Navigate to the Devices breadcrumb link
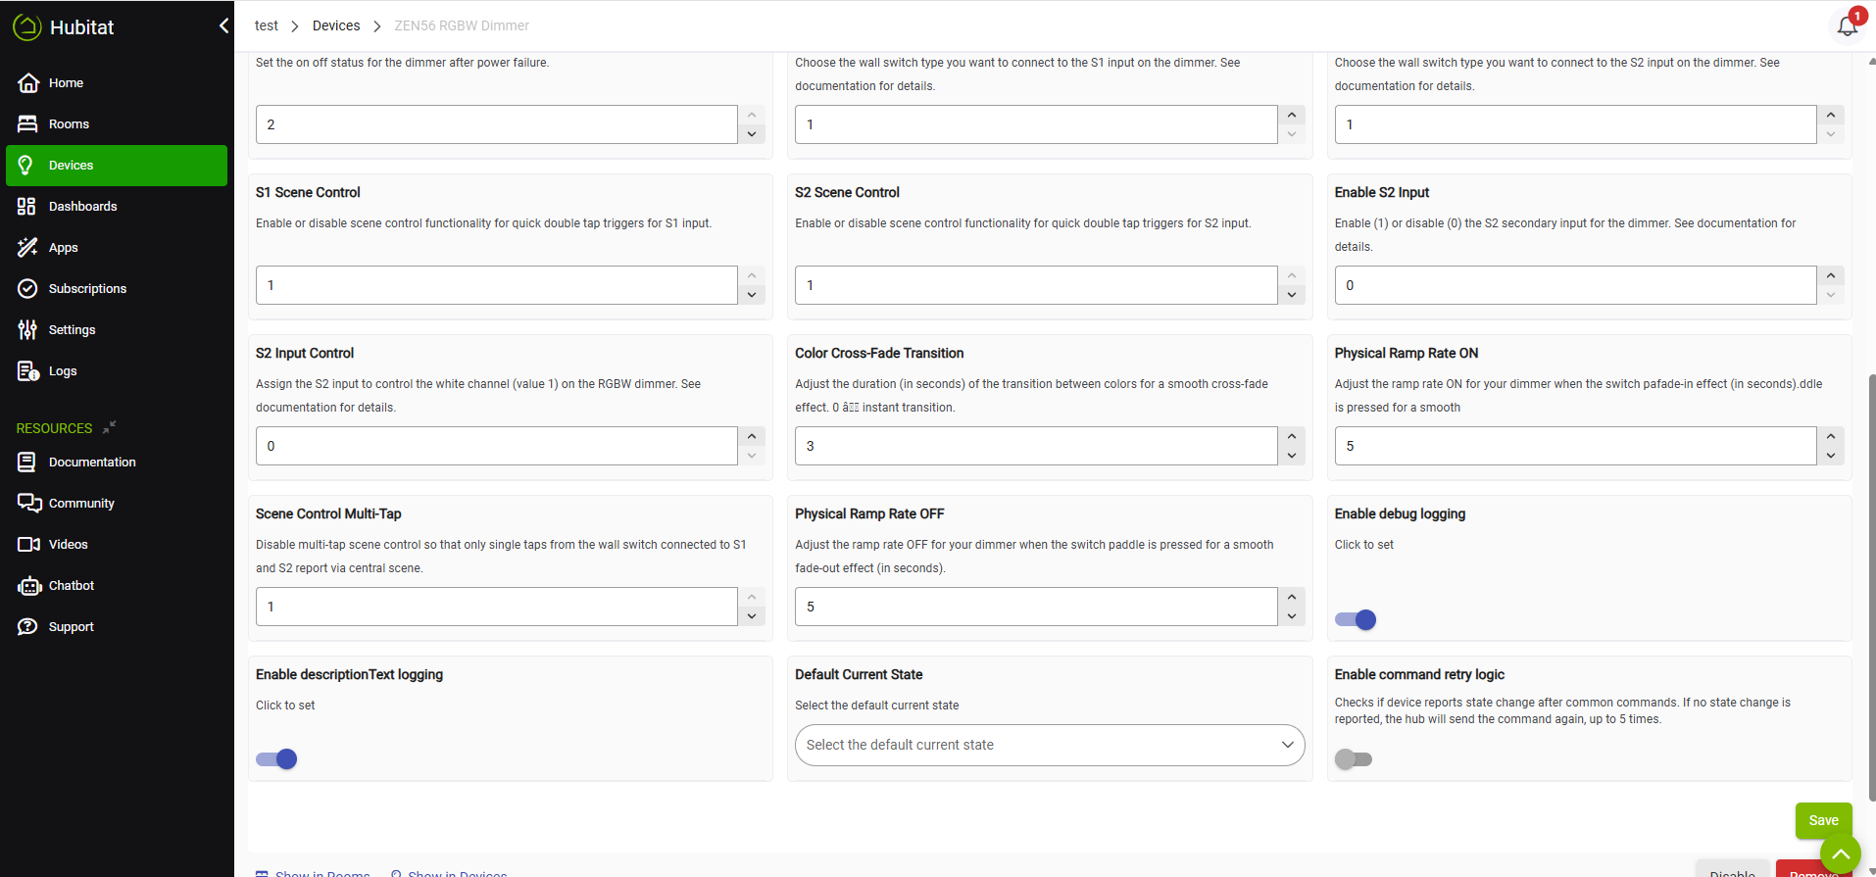Viewport: 1876px width, 877px height. pos(336,25)
